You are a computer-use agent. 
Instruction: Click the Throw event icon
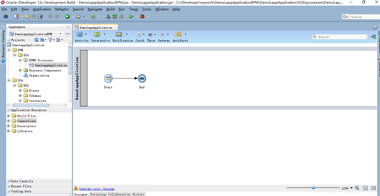coord(150,35)
